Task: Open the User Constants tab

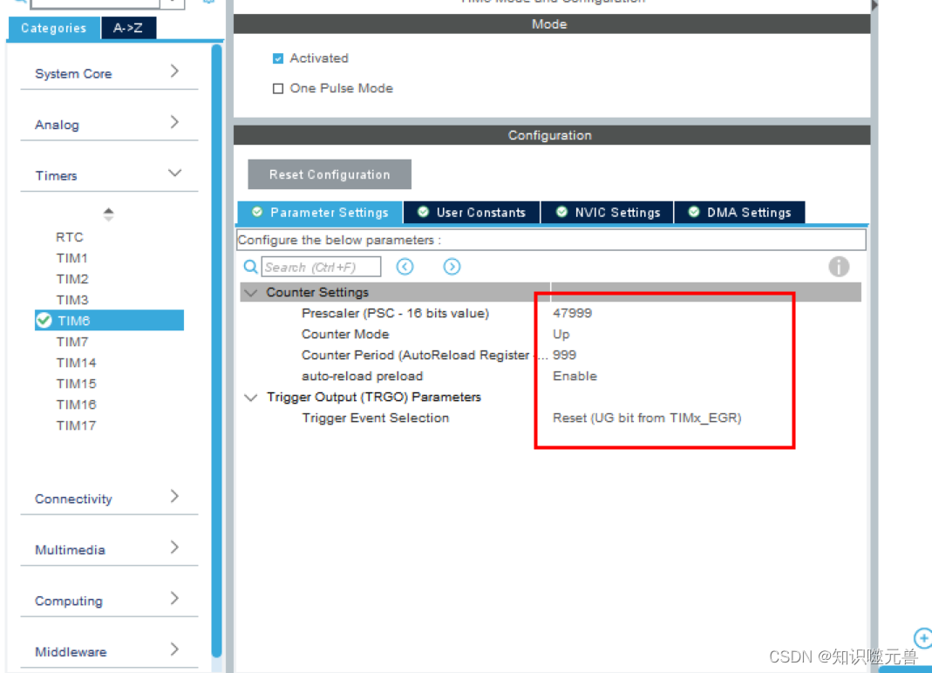Action: (x=472, y=212)
